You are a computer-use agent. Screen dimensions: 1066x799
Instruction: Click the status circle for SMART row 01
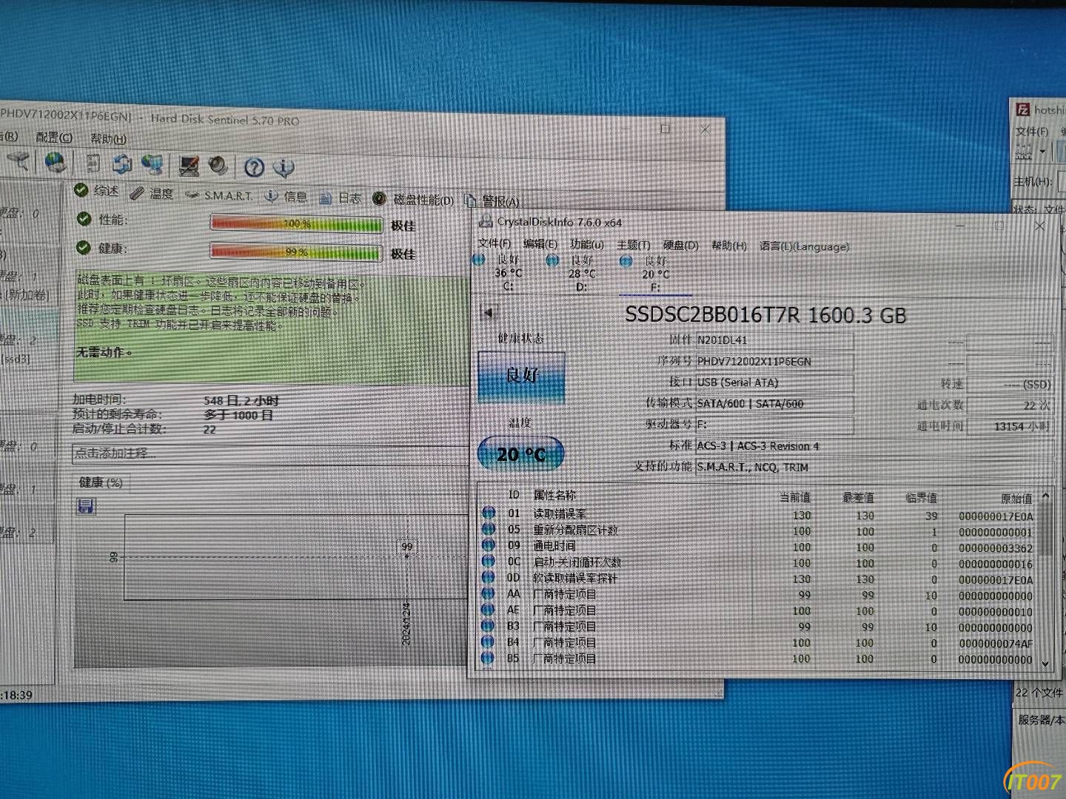(489, 513)
